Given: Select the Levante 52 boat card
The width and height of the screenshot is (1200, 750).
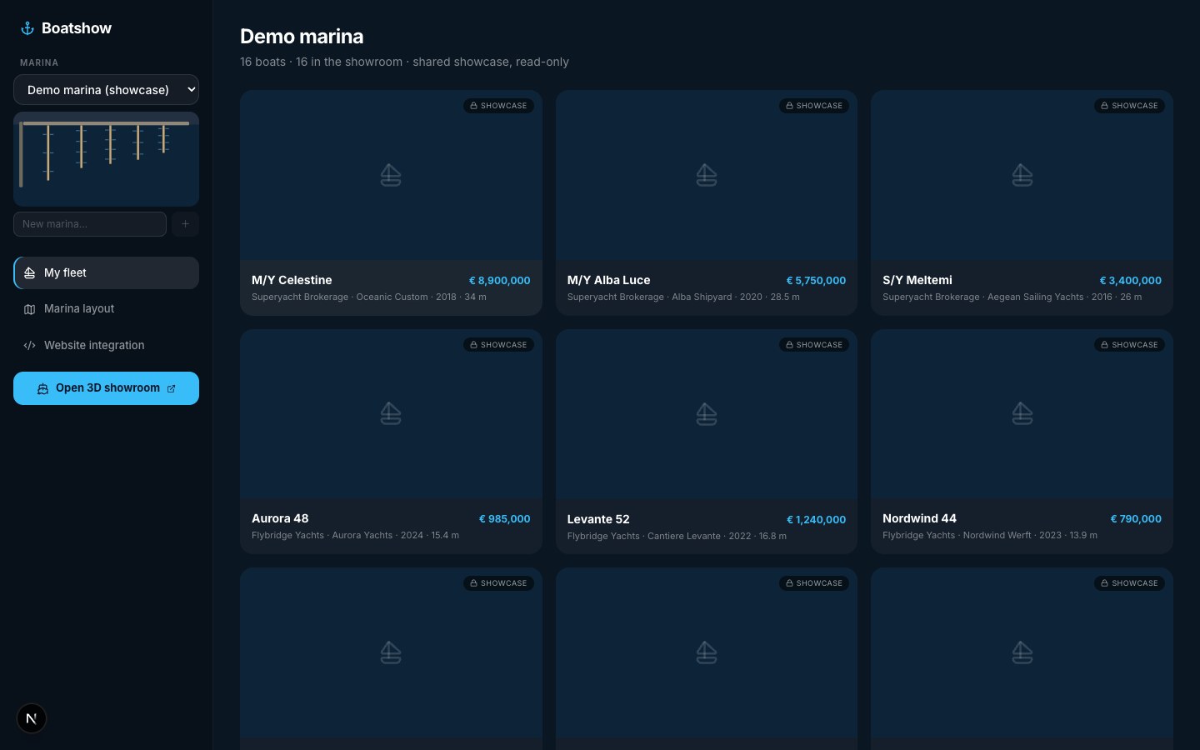Looking at the screenshot, I should 707,442.
